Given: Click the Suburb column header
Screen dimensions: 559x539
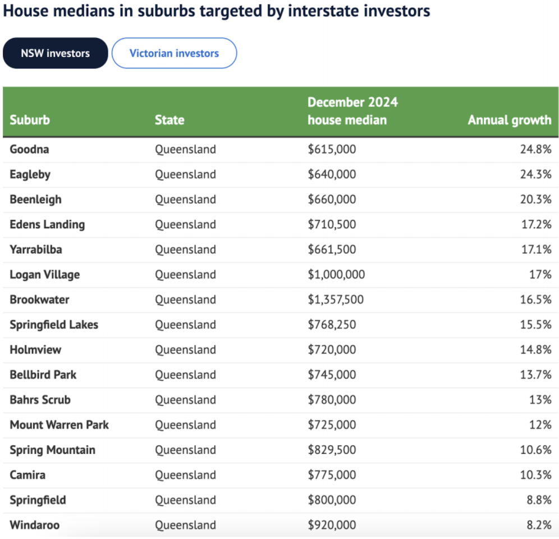Looking at the screenshot, I should [x=30, y=120].
